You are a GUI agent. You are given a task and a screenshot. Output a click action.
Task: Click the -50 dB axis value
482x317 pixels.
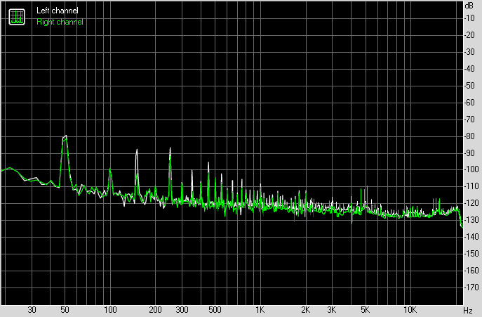pos(469,86)
